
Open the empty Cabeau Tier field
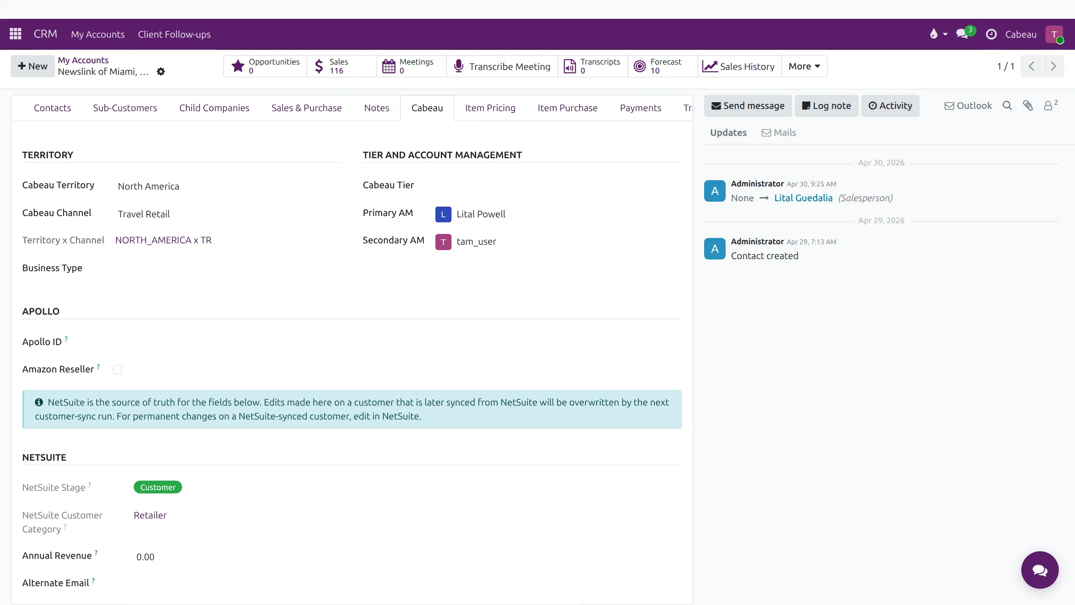pyautogui.click(x=558, y=186)
